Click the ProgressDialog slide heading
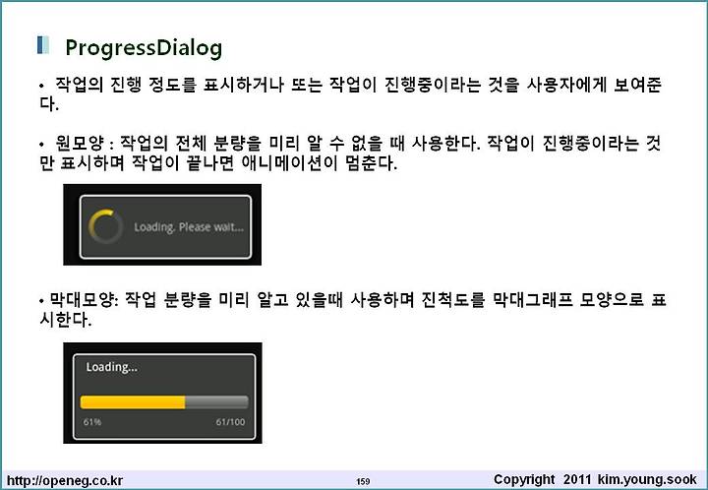Screen dimensions: 708x490 144,48
